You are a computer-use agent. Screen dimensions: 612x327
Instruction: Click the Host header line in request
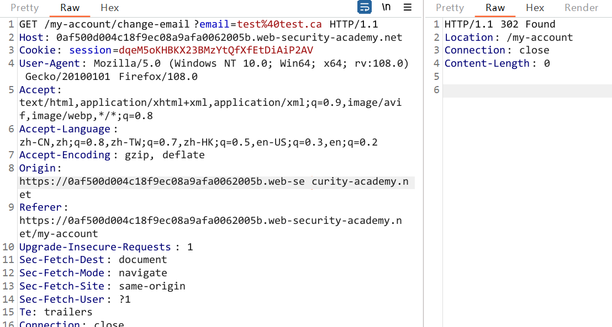pos(210,37)
